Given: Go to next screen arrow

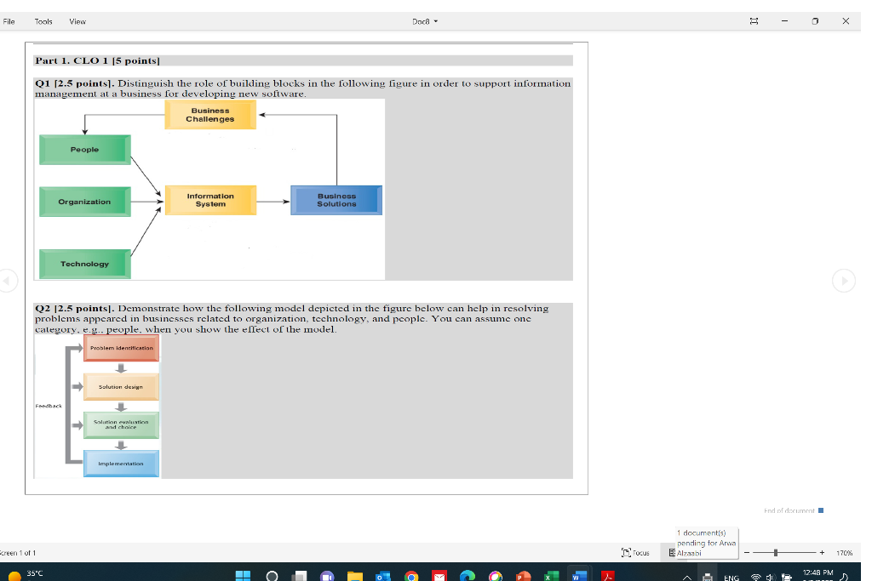Looking at the screenshot, I should 844,281.
